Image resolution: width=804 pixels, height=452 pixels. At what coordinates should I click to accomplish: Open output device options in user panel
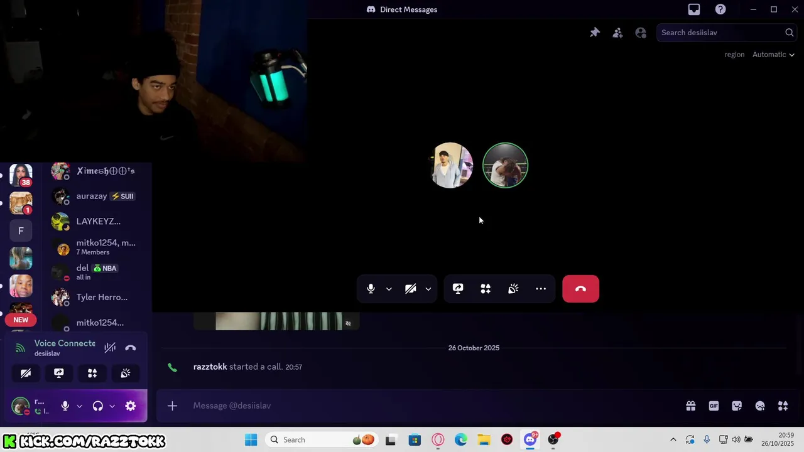tap(112, 406)
